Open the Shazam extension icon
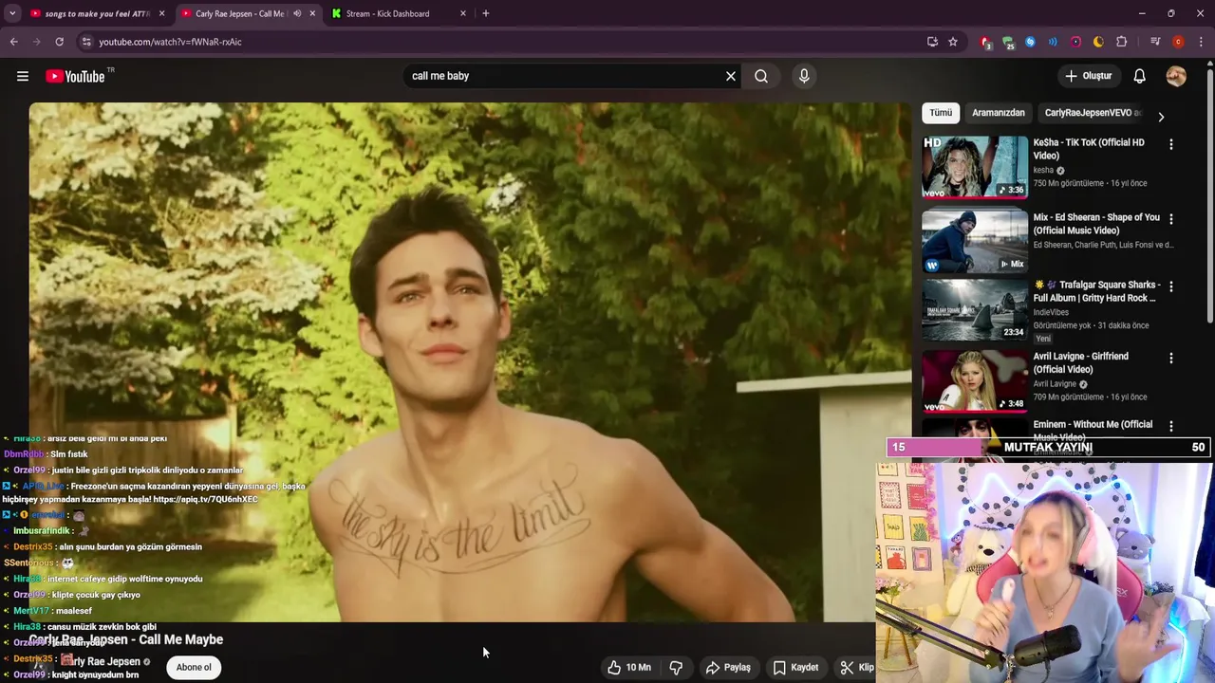This screenshot has width=1215, height=683. point(1030,42)
